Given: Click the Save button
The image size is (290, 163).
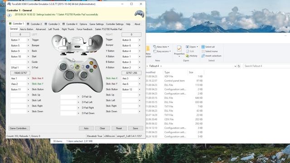Looking at the screenshot, I should tap(135, 128).
